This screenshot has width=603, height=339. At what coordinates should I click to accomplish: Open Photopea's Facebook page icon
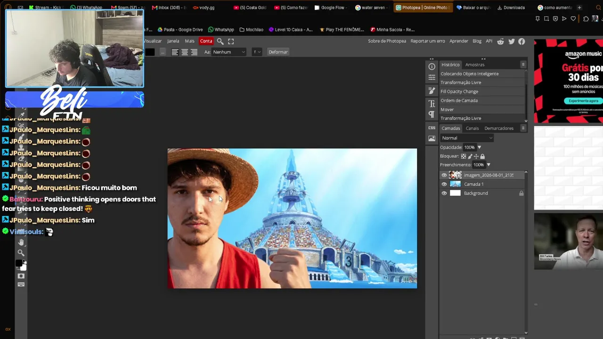(522, 41)
